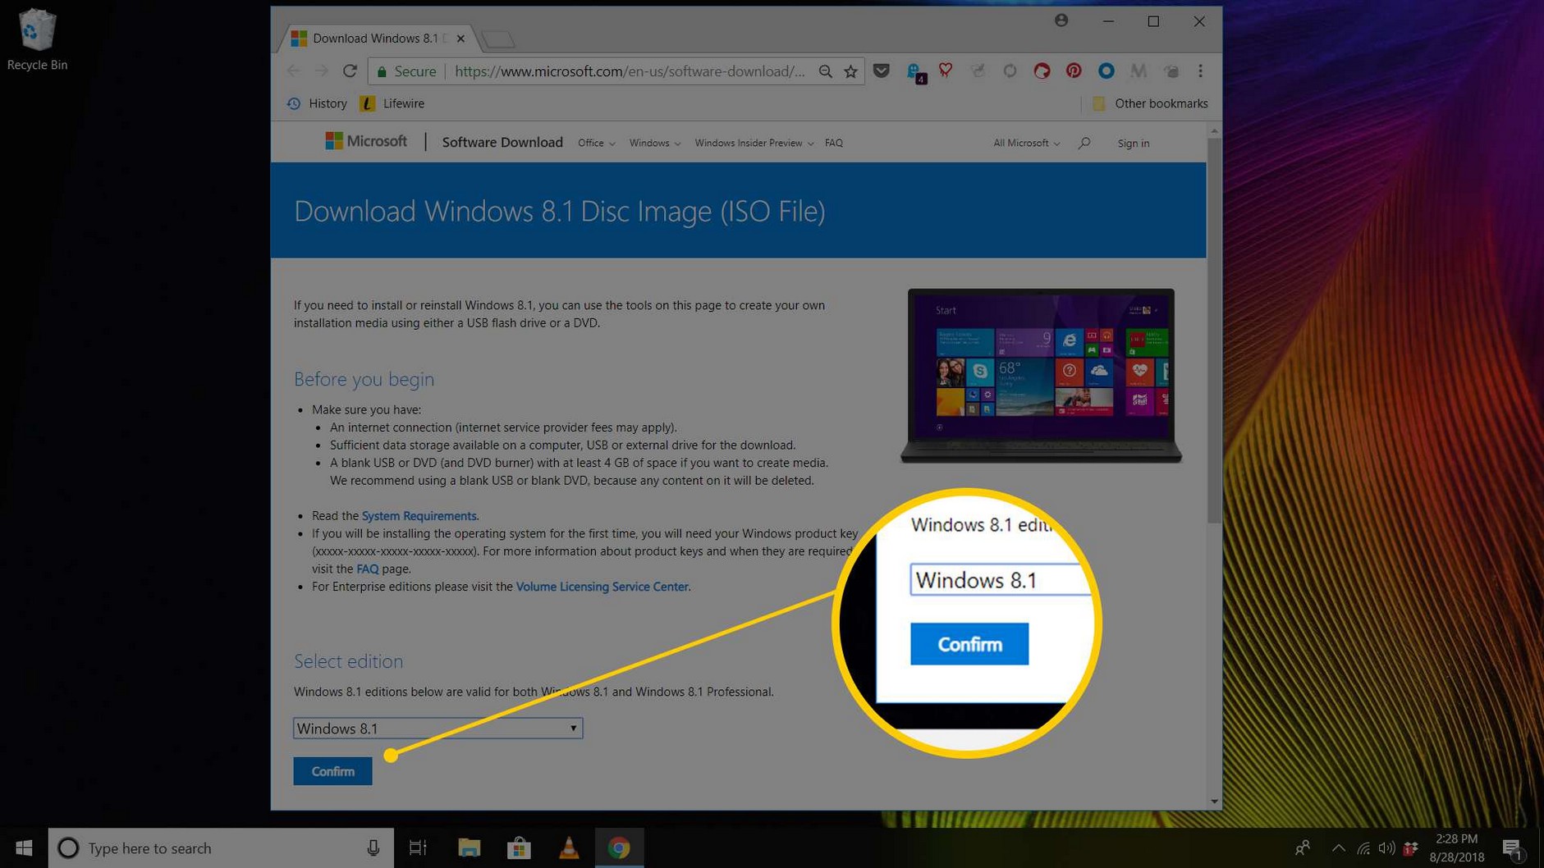Close the Download Windows 8.1 tab
The width and height of the screenshot is (1544, 868).
tap(460, 39)
